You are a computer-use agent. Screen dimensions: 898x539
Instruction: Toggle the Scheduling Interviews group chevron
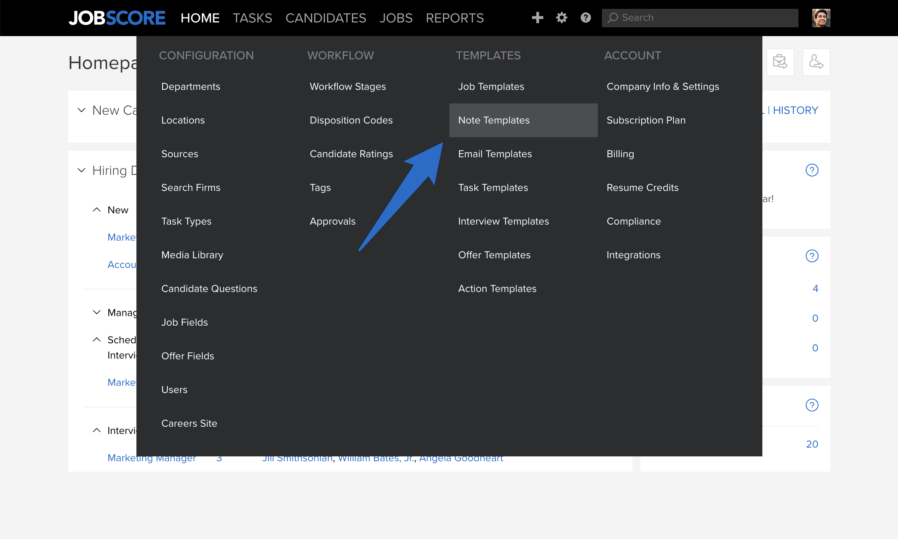tap(97, 340)
